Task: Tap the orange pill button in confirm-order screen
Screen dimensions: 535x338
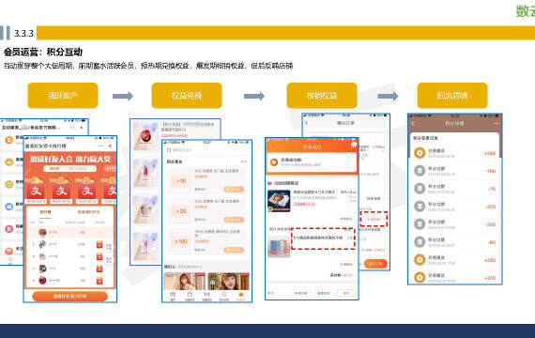Action: [x=375, y=264]
